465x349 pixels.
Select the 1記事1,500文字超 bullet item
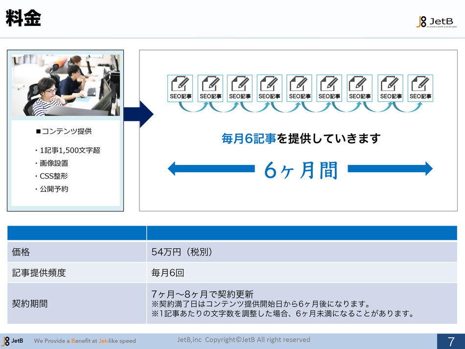click(68, 150)
